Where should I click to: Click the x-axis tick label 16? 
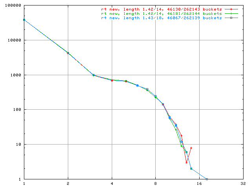tap(199, 184)
